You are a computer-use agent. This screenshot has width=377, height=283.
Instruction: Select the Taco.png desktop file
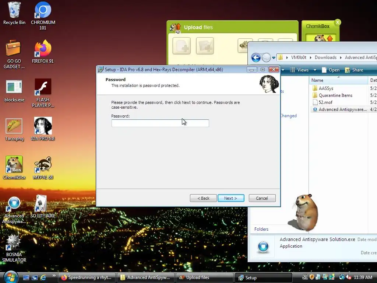click(x=14, y=129)
